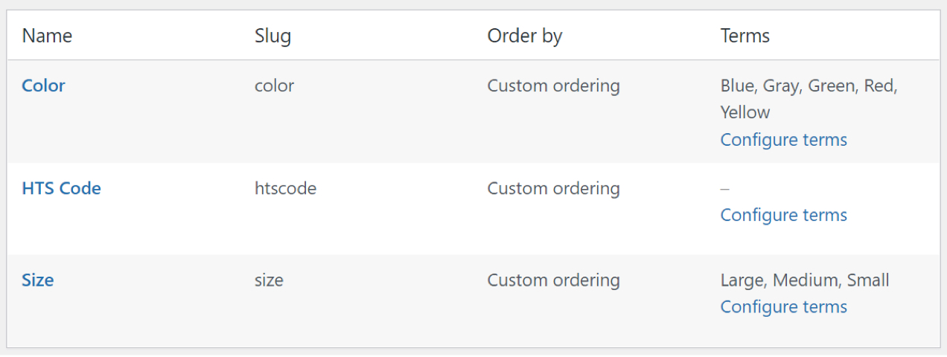
Task: Open the HTS Code attribute link
Action: point(61,188)
